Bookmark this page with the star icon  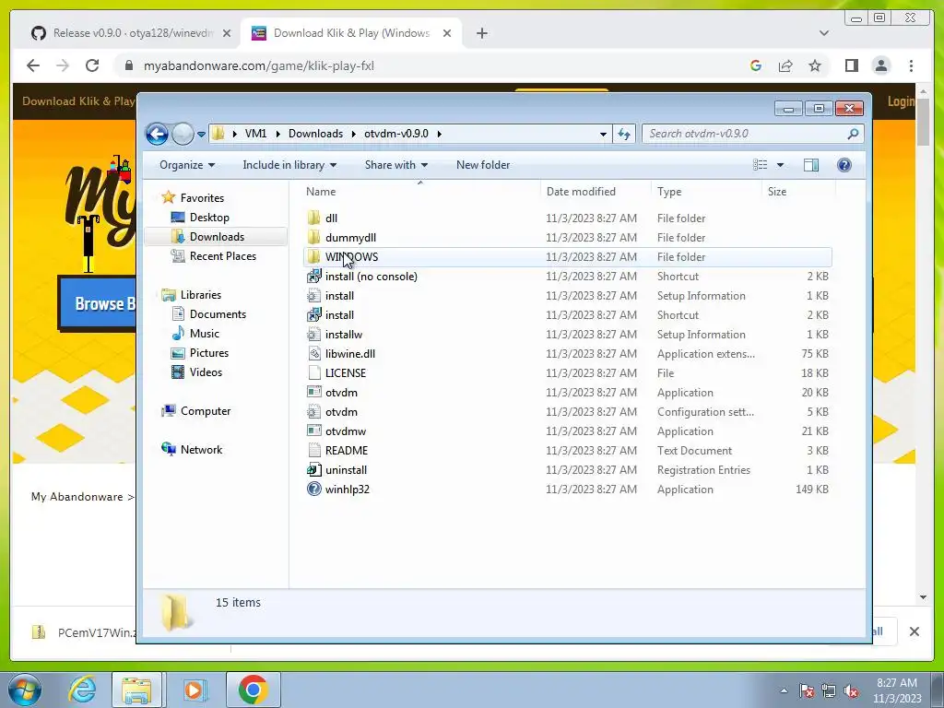[815, 65]
